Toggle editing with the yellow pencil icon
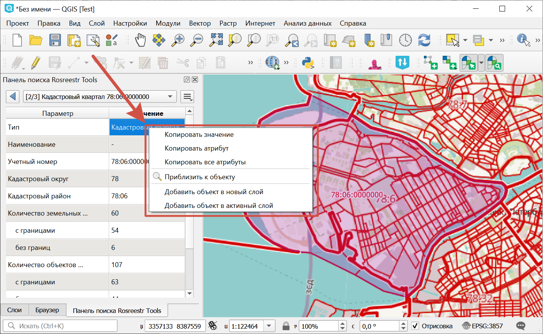Screen dimensions: 543x334 (36, 63)
